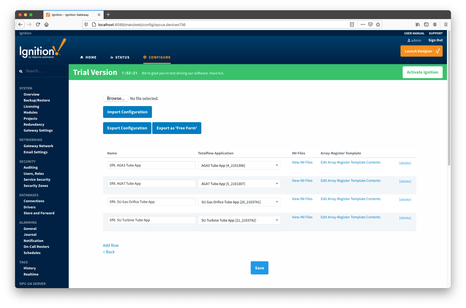Click Export Configuration button
The width and height of the screenshot is (466, 308).
(127, 128)
